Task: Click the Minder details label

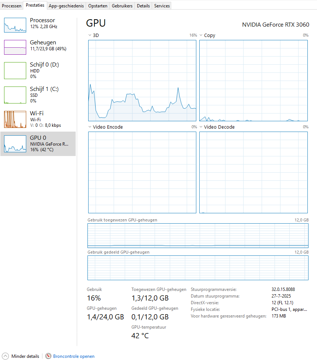Action: [x=25, y=356]
